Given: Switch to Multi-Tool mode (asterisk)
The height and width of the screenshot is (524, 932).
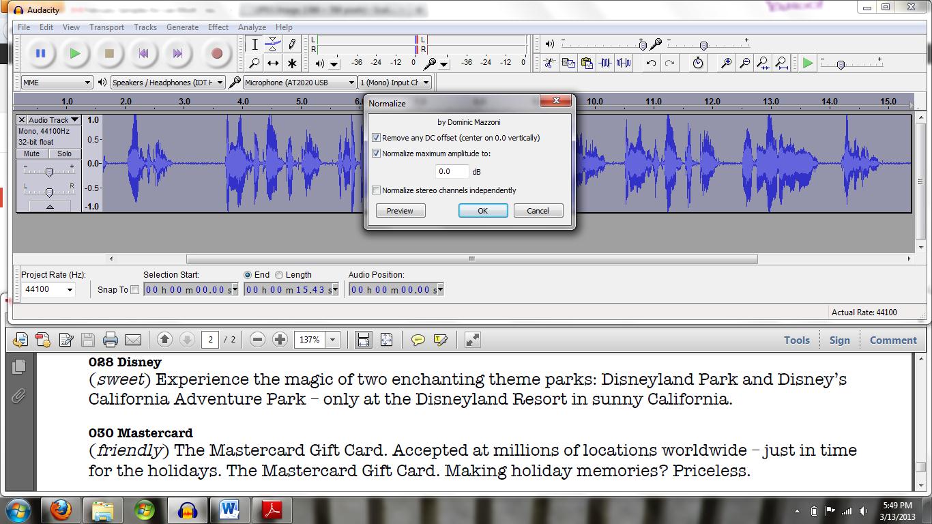Looking at the screenshot, I should click(x=292, y=63).
